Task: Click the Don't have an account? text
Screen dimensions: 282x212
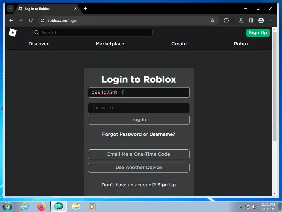Action: 129,185
